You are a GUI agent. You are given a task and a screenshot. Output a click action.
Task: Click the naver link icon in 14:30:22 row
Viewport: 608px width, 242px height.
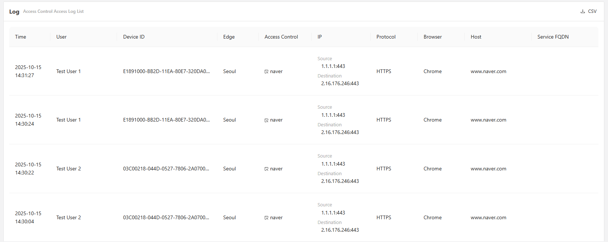coord(266,169)
